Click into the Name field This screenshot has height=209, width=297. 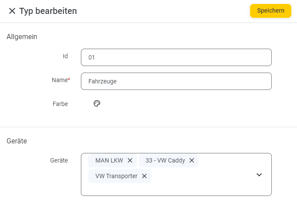tap(176, 81)
